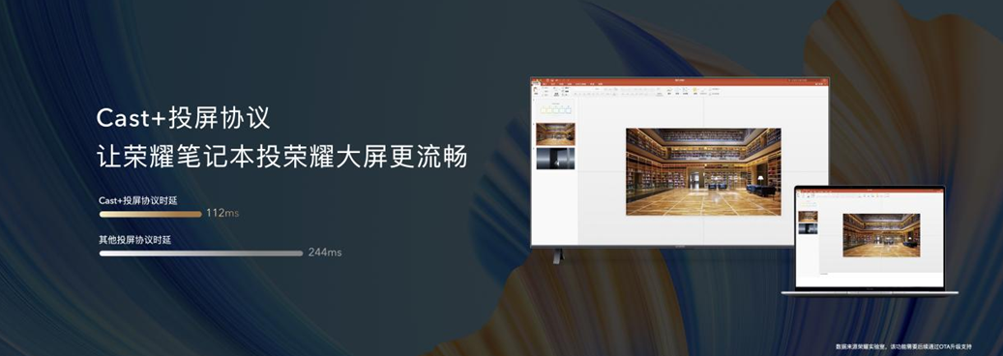Screen dimensions: 1003x356
Task: Click the gold Cast+ latency bar
Action: click(x=150, y=214)
